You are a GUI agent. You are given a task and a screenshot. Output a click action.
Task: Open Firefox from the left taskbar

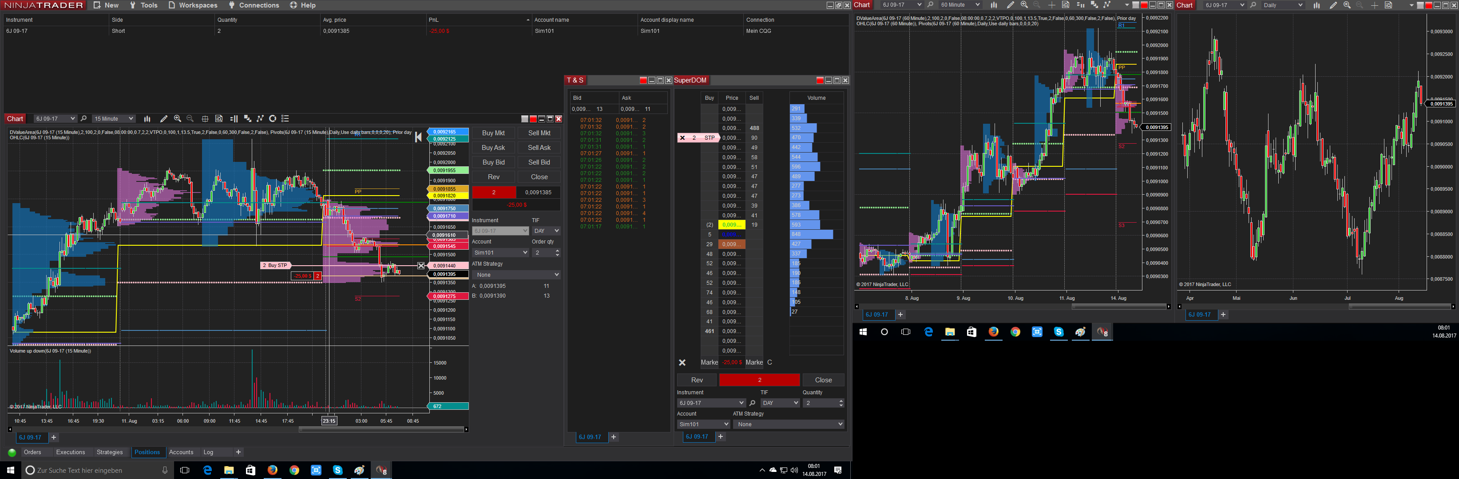[273, 471]
